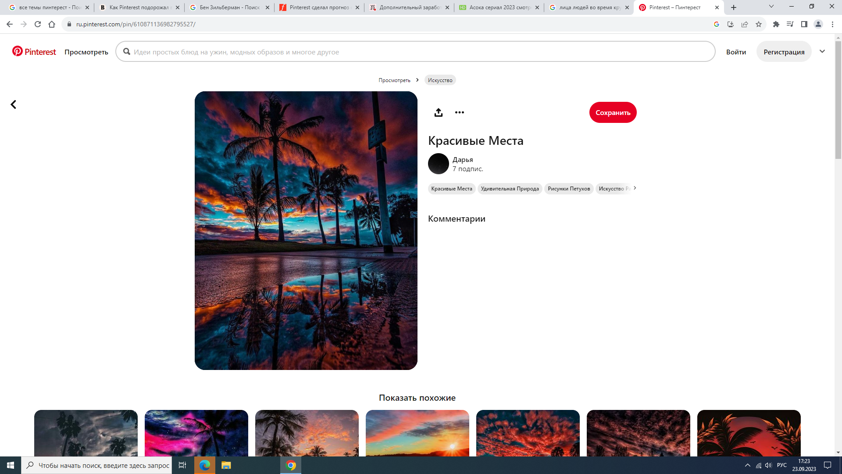Open Task View in taskbar
Viewport: 842px width, 474px height.
pos(182,465)
